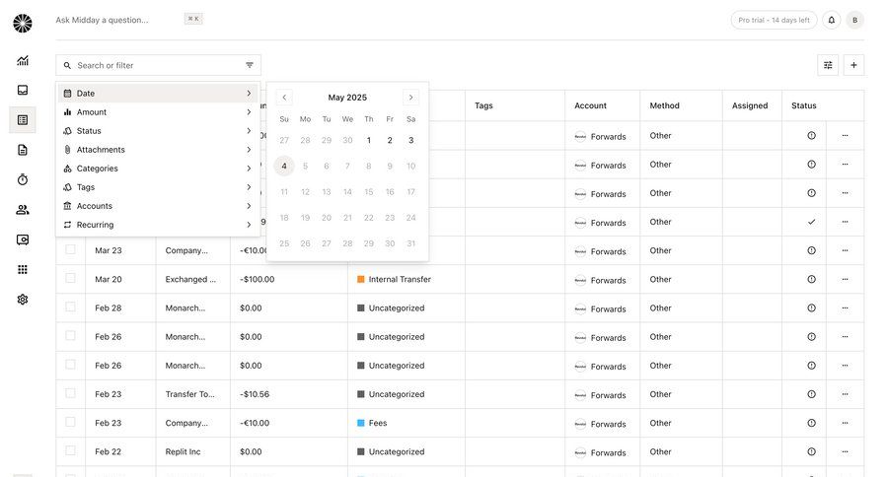The height and width of the screenshot is (477, 888).
Task: Click the blue Fees category swatch
Action: click(x=361, y=423)
